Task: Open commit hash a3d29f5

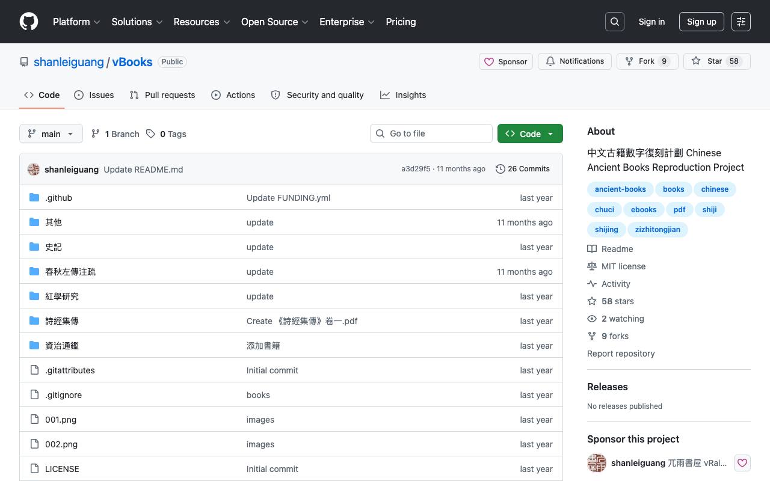Action: [416, 169]
